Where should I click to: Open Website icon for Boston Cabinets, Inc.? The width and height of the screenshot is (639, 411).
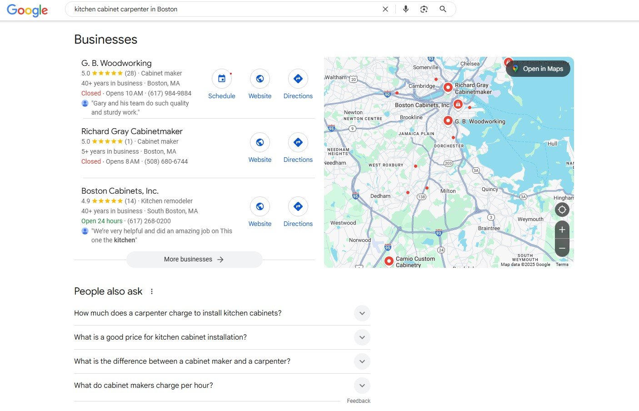pos(260,206)
